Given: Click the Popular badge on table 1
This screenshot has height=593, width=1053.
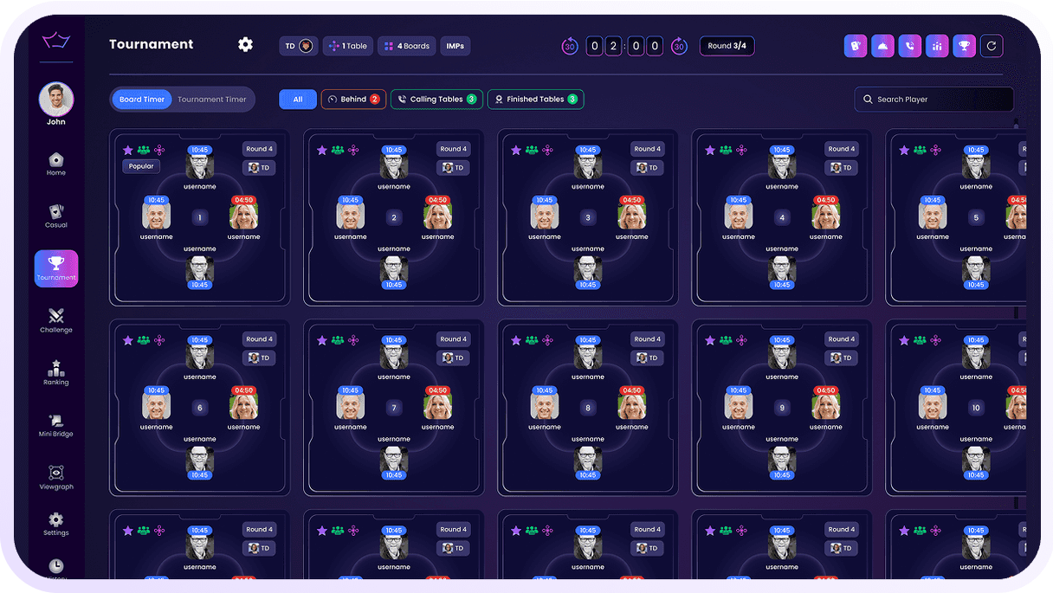Looking at the screenshot, I should click(x=140, y=165).
